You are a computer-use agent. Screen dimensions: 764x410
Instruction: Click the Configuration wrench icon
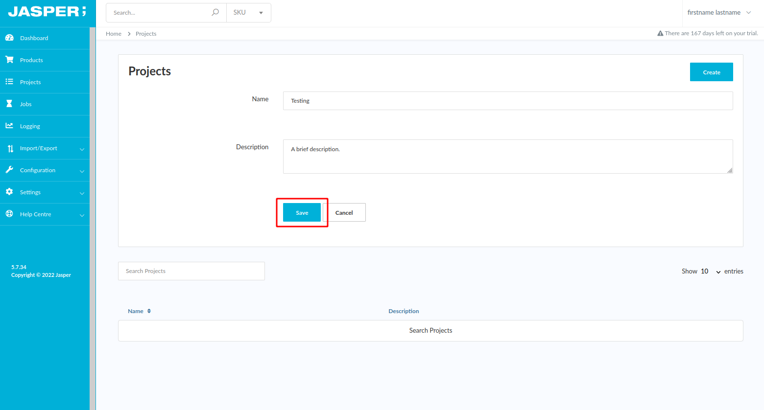9,170
